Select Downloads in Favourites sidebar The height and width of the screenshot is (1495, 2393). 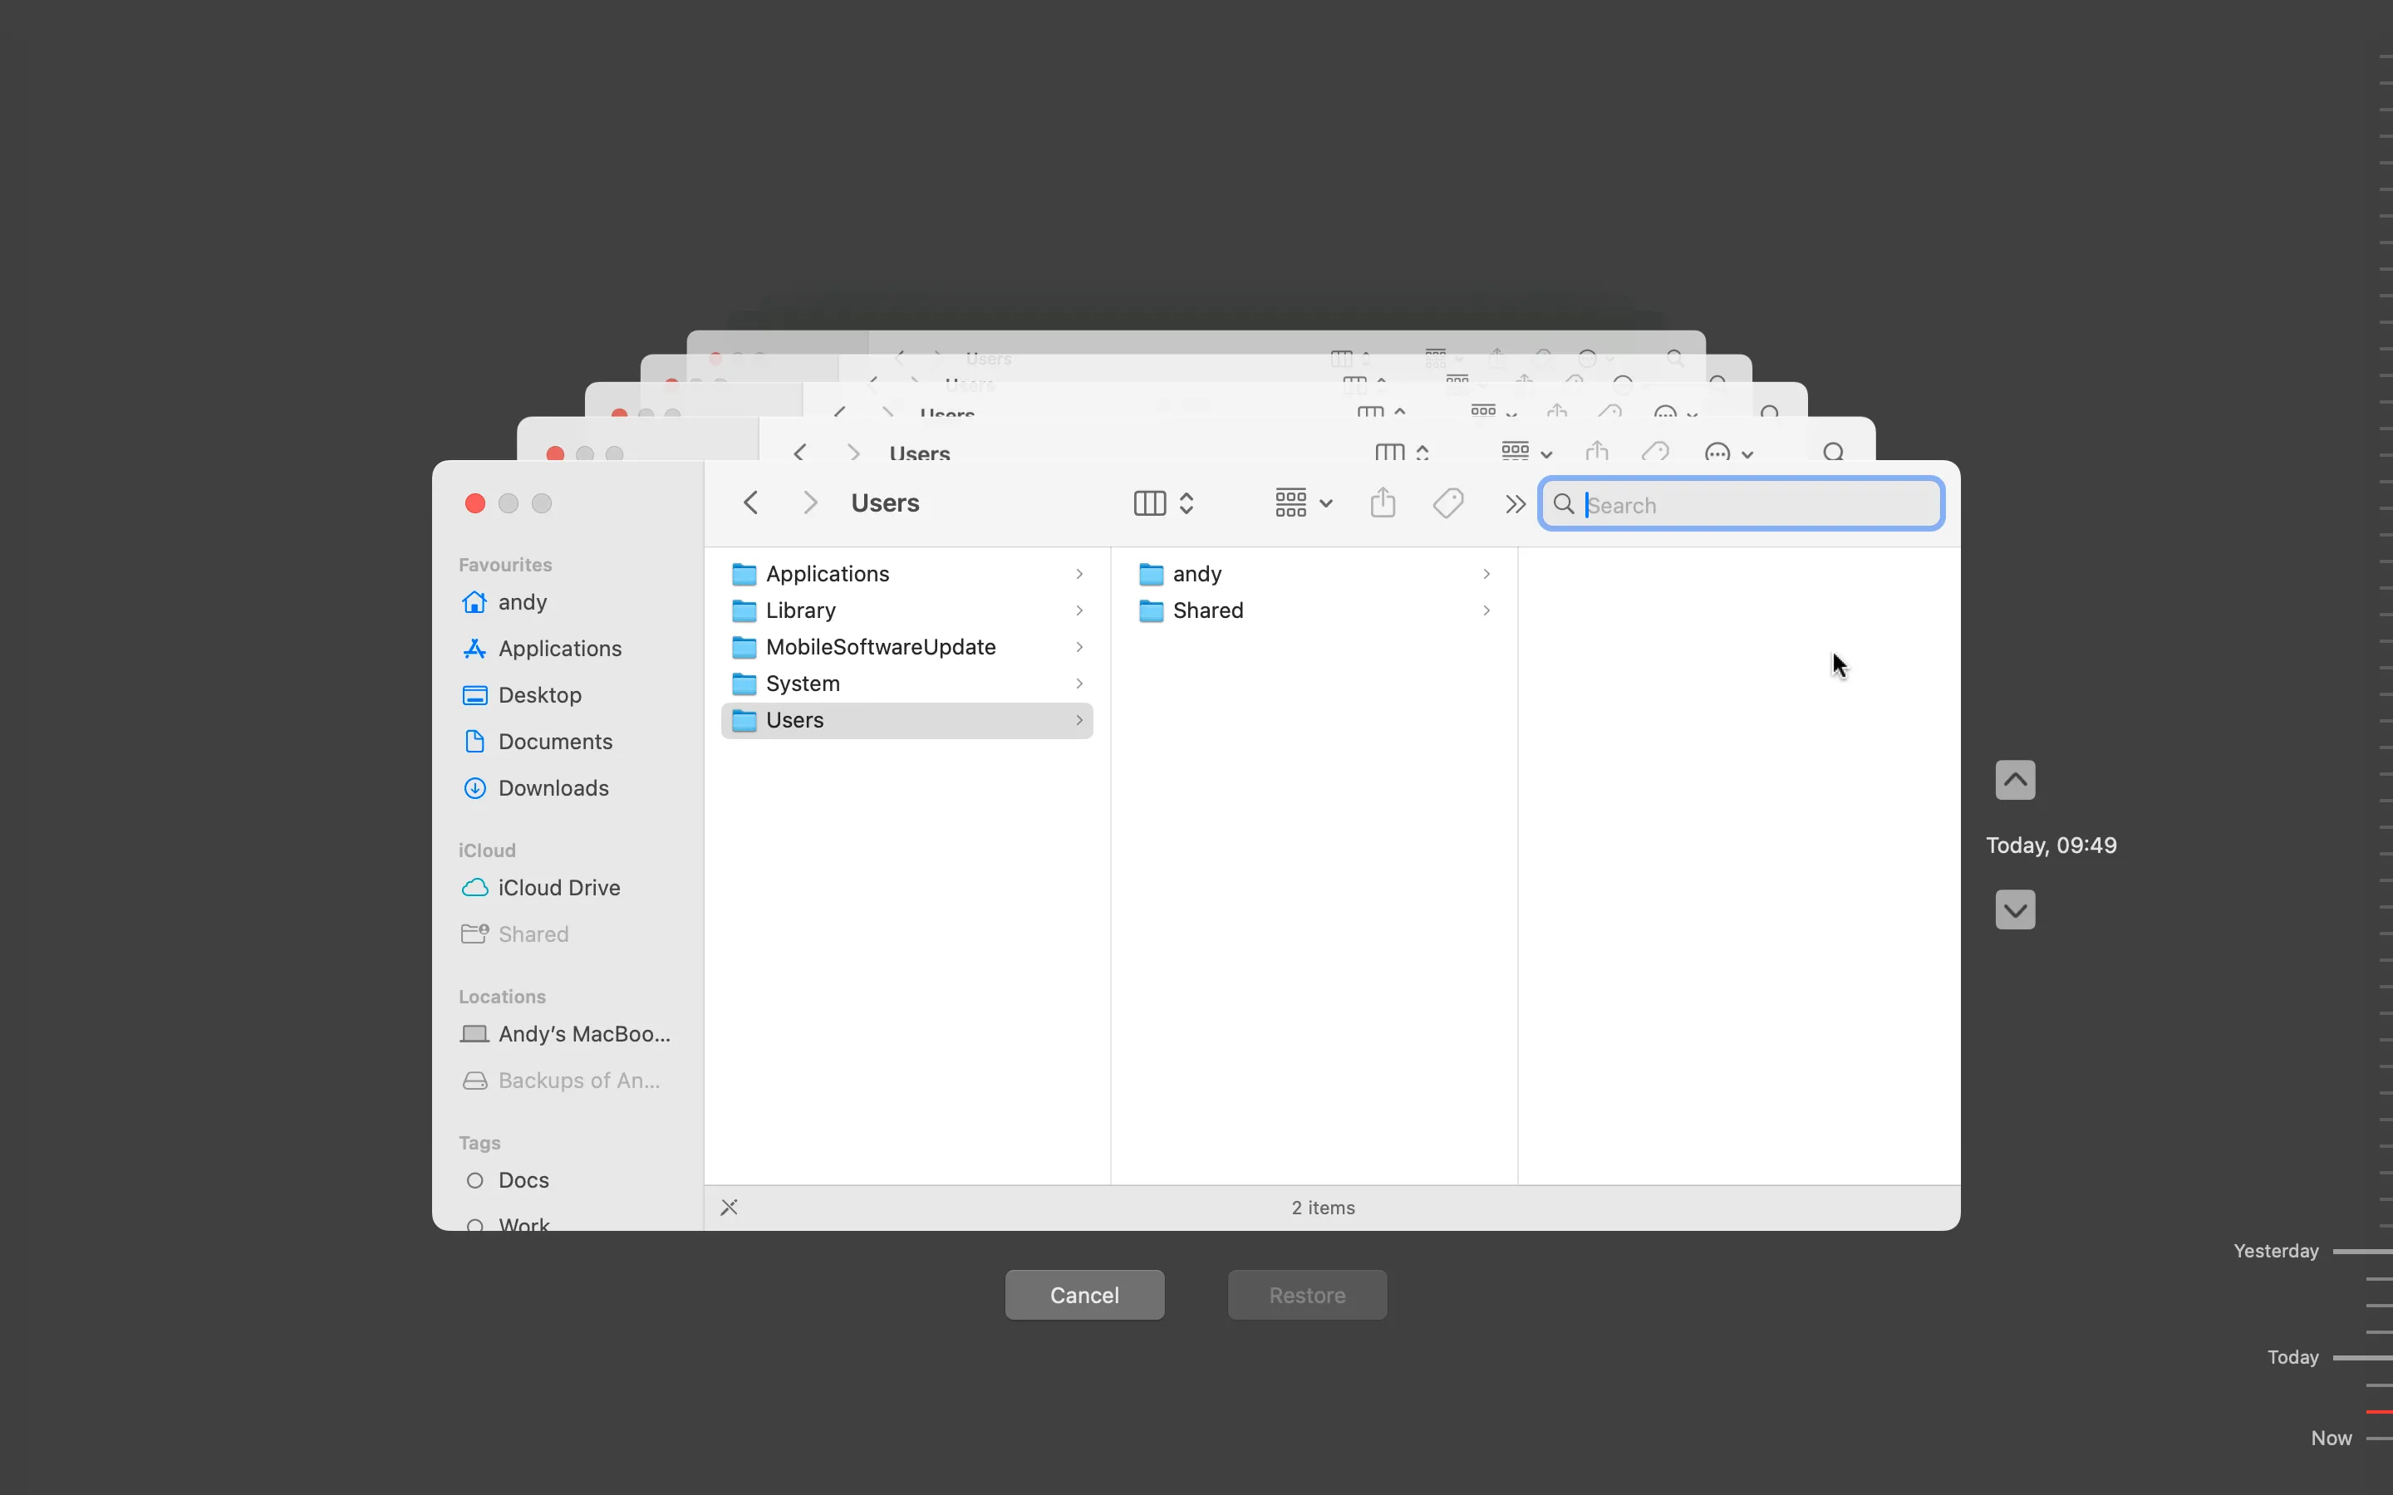pyautogui.click(x=553, y=788)
